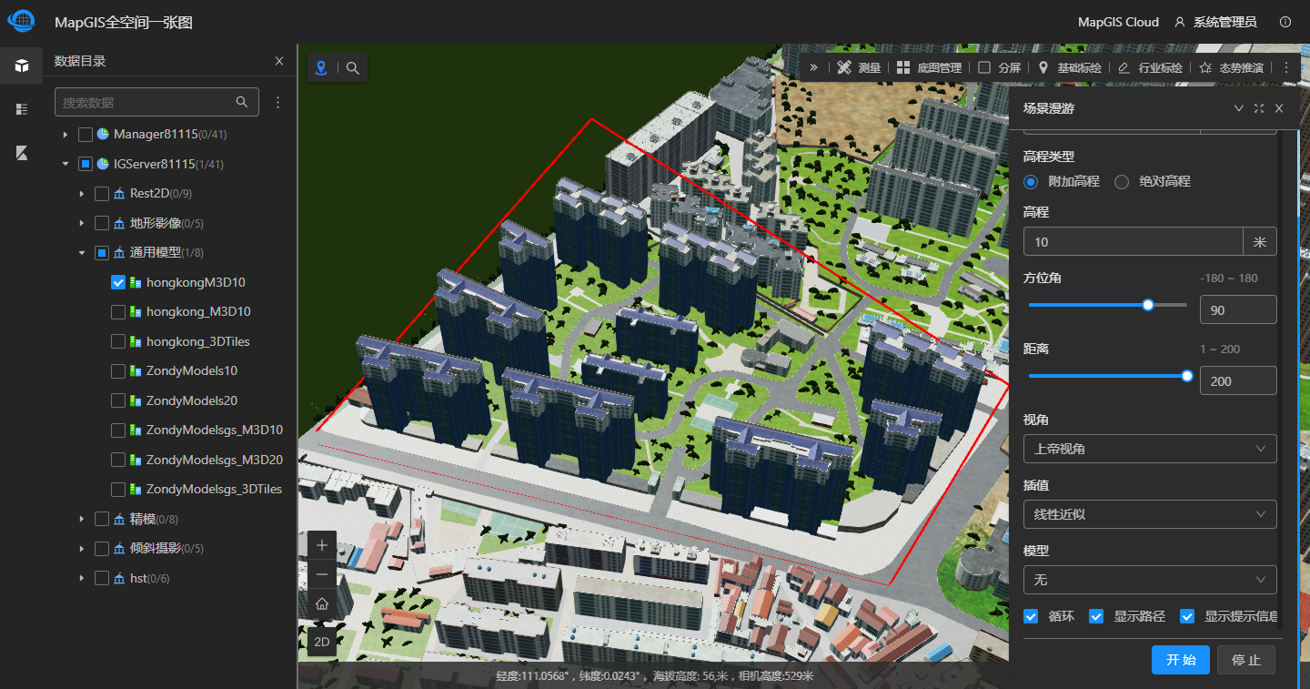Screen dimensions: 1310x689
Task: Open the 分屏 split screen tool
Action: (999, 67)
